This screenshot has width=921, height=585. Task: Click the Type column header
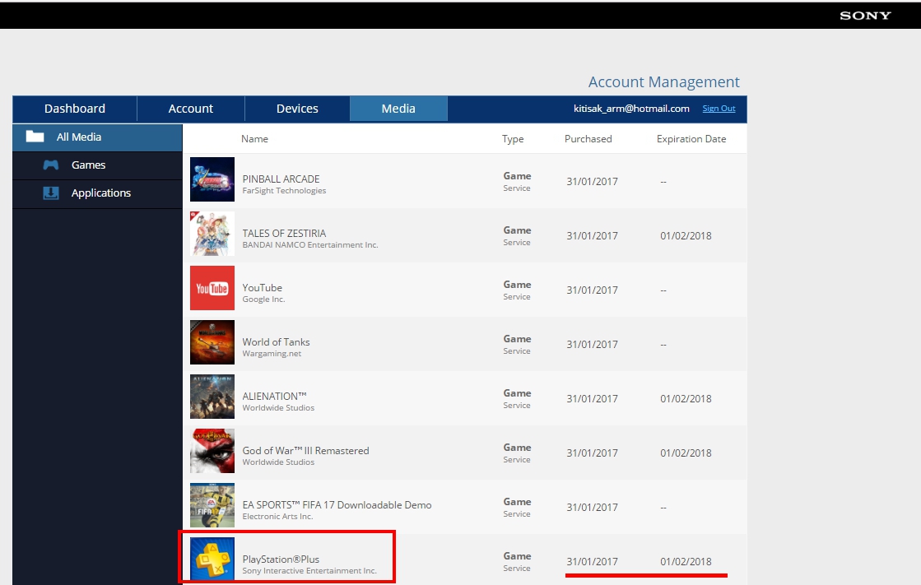point(513,139)
